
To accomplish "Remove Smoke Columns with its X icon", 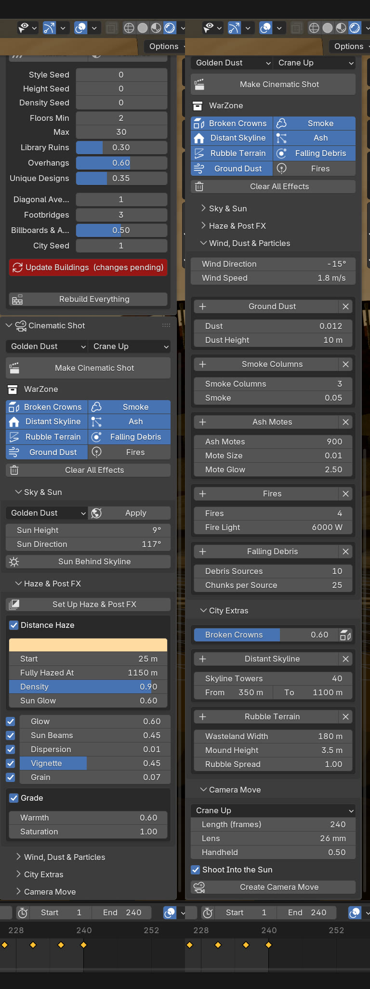I will tap(345, 364).
